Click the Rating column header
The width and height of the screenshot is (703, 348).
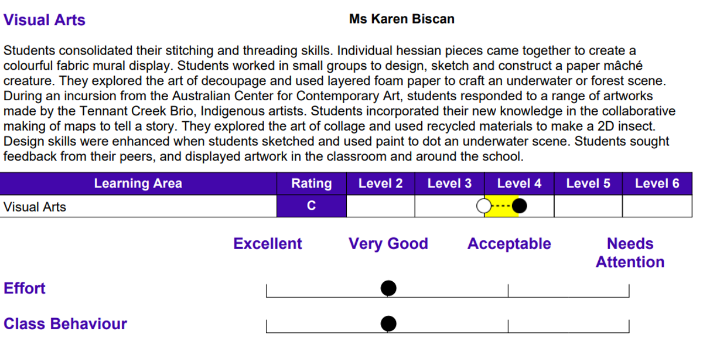point(312,183)
